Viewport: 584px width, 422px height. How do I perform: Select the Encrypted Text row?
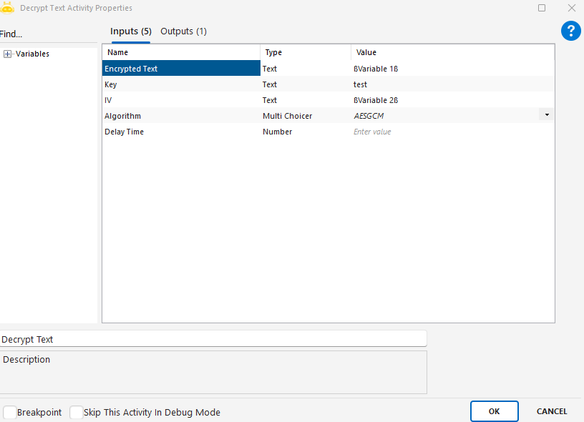click(x=180, y=69)
